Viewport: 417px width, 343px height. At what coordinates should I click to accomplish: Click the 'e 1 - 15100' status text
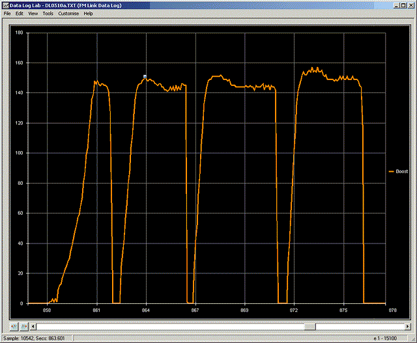tap(385, 338)
